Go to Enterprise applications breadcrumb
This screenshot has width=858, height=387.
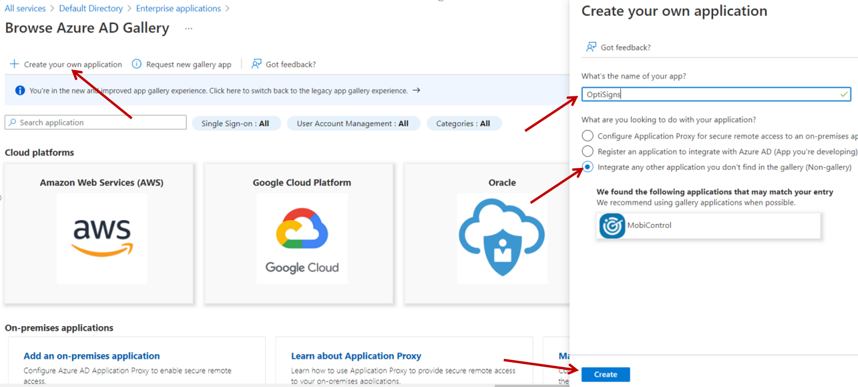[179, 9]
